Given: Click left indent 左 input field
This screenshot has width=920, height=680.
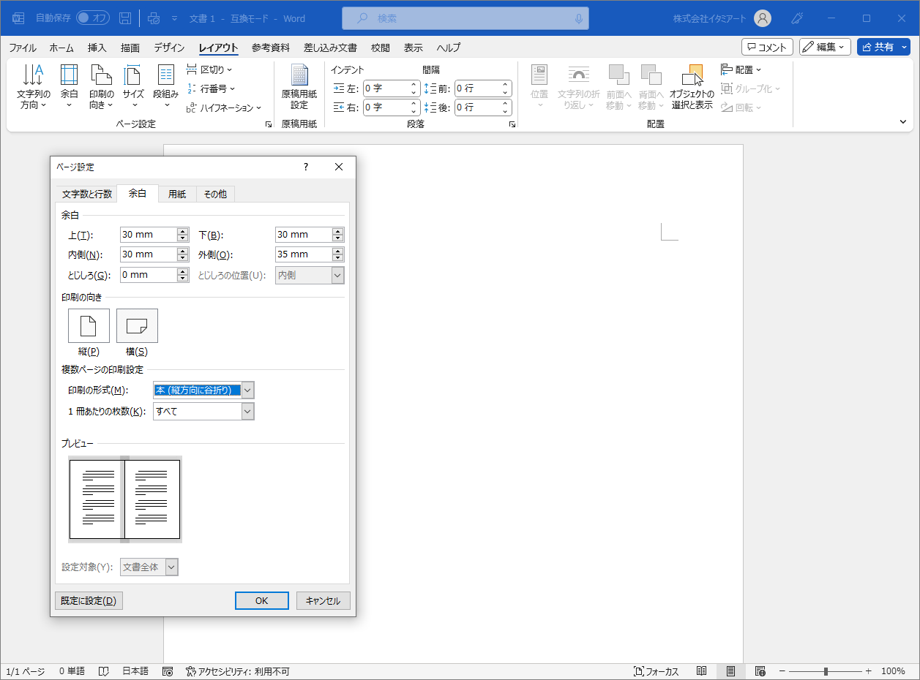Looking at the screenshot, I should click(x=386, y=88).
